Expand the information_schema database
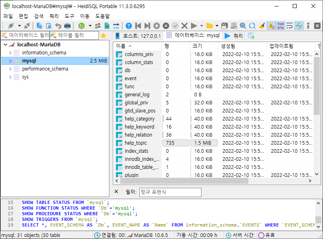The height and width of the screenshot is (239, 323). pos(10,53)
